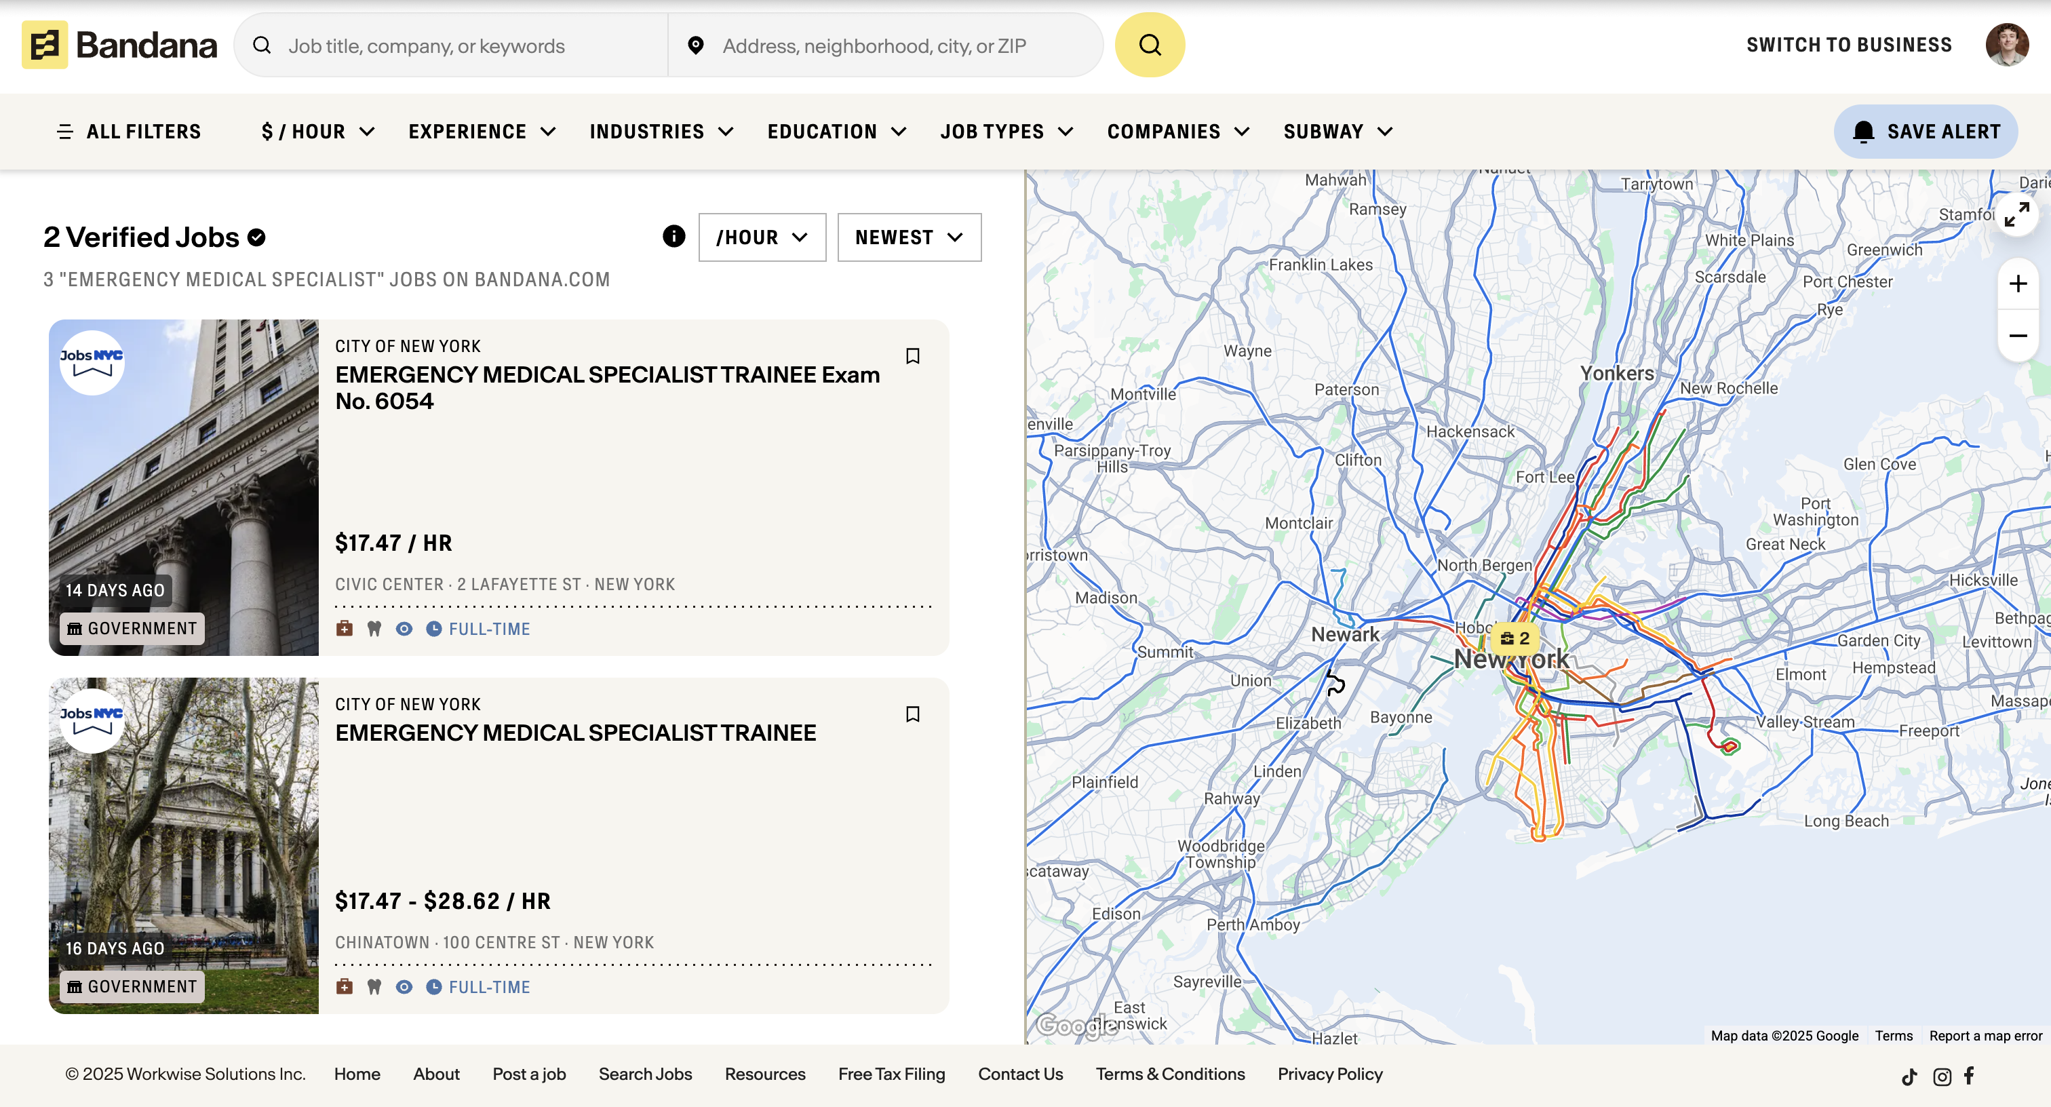Bookmark the second Emergency Medical Specialist Trainee job
Image resolution: width=2051 pixels, height=1107 pixels.
(x=912, y=714)
